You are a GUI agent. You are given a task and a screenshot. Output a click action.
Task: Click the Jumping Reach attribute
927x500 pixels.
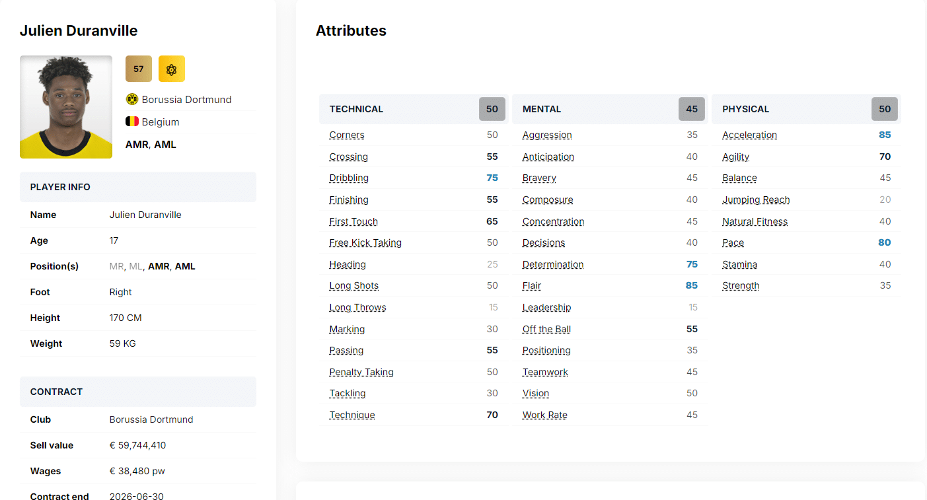tap(756, 200)
